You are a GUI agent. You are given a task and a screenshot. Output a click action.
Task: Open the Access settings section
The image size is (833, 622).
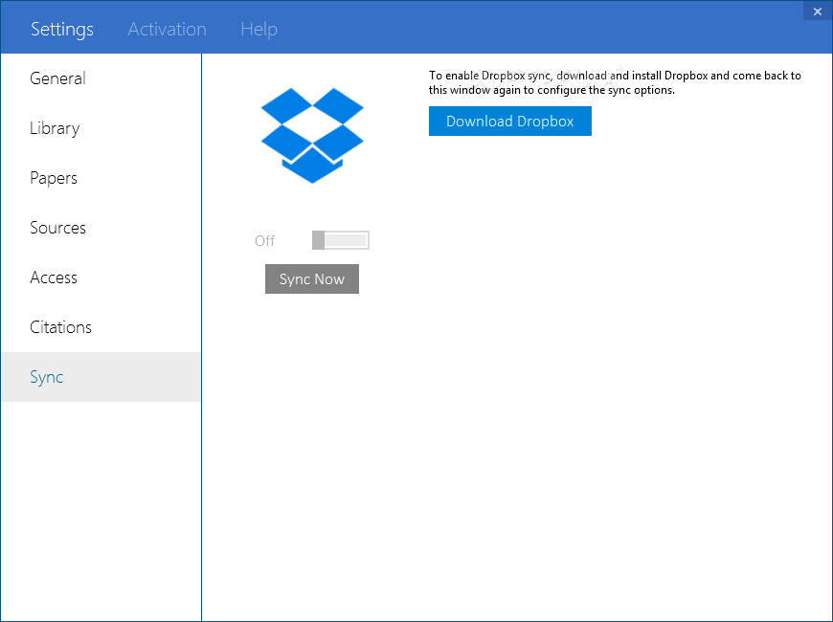tap(101, 278)
